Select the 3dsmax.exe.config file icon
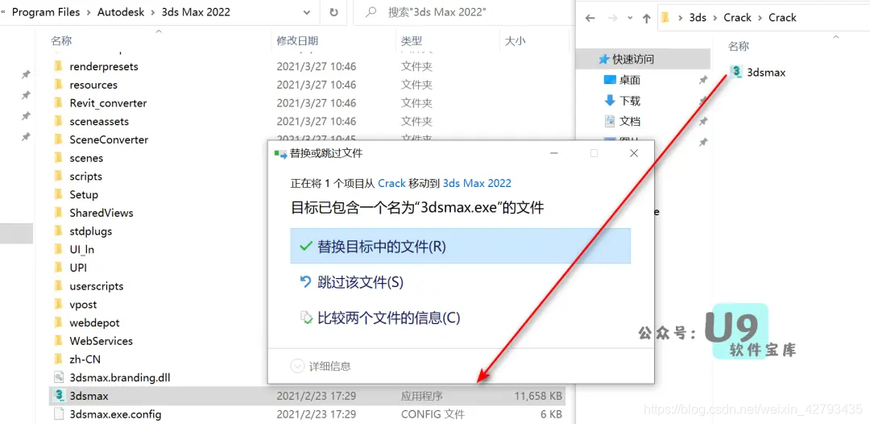This screenshot has height=424, width=870. [58, 414]
